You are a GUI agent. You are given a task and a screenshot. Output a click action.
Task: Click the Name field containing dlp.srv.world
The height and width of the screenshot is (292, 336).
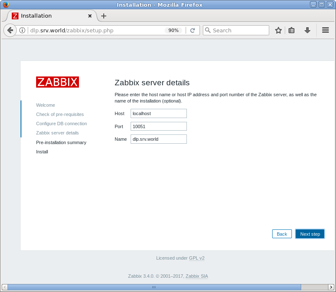pos(159,139)
